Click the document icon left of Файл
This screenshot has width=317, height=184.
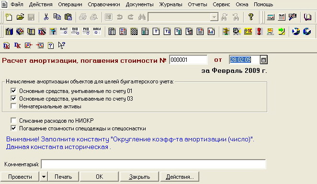pyautogui.click(x=4, y=4)
